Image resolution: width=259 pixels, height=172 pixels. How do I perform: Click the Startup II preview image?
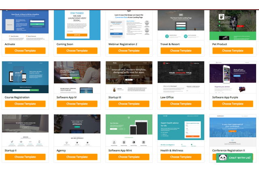coord(25,130)
